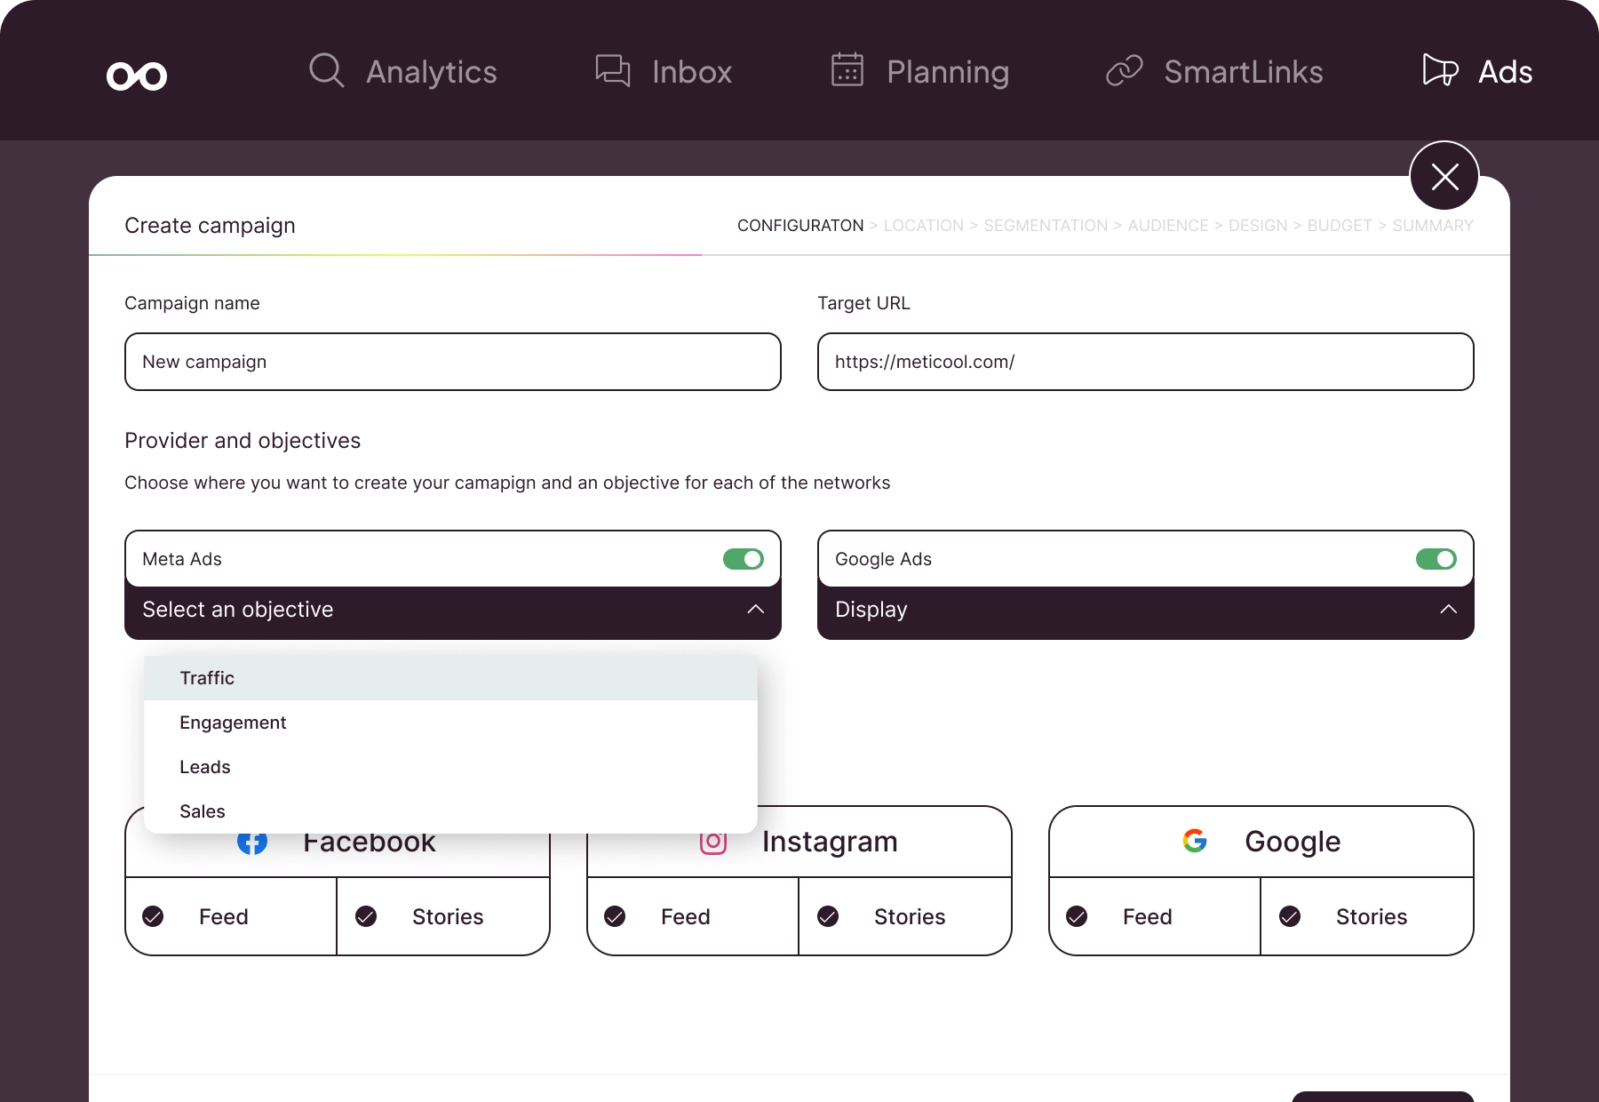Click the SmartLinks chain icon
This screenshot has width=1599, height=1102.
1124,70
